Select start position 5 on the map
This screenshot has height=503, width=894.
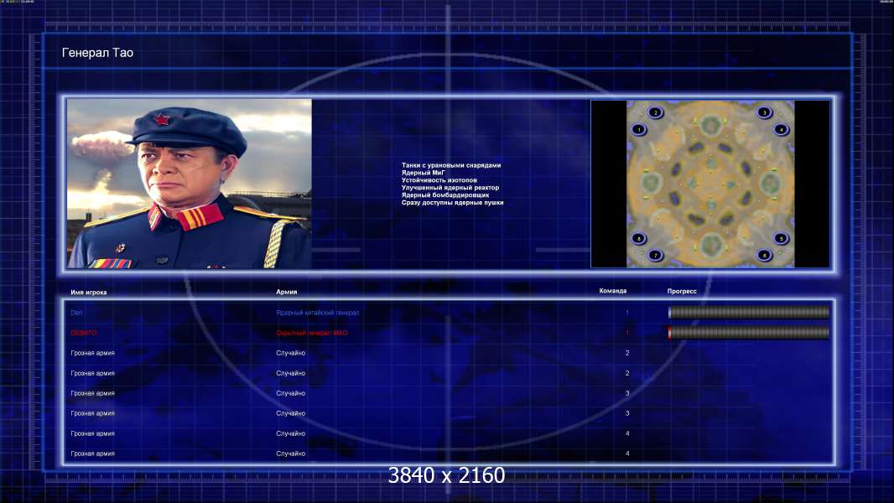point(781,239)
